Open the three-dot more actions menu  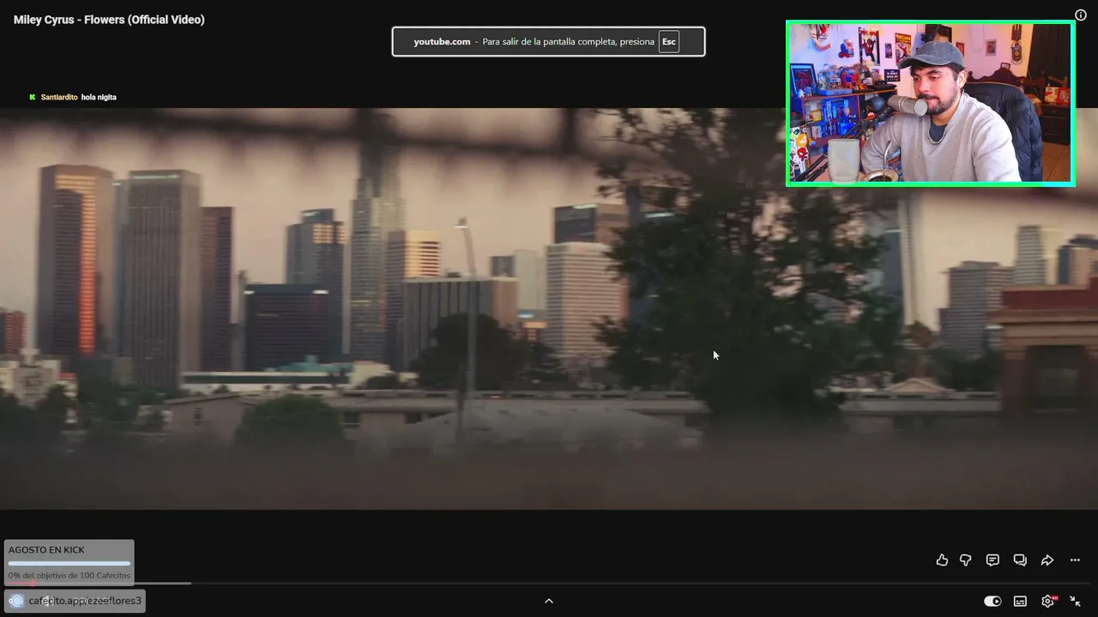(x=1075, y=560)
